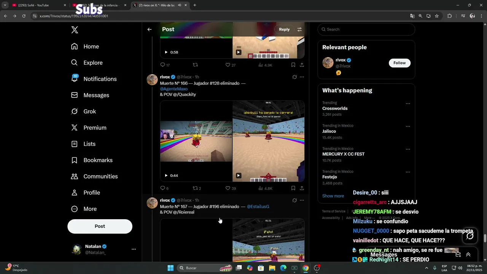Expand the More menu in sidebar
The width and height of the screenshot is (487, 274).
click(x=84, y=209)
